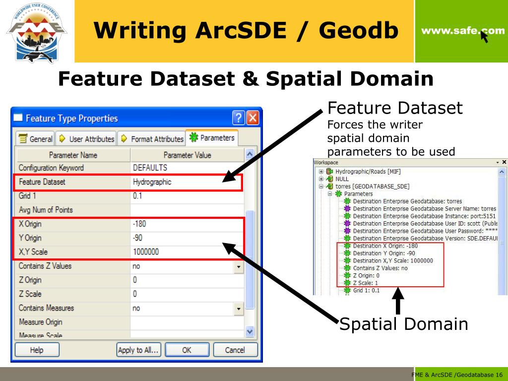
Task: Click the Apply to All... button
Action: 138,350
